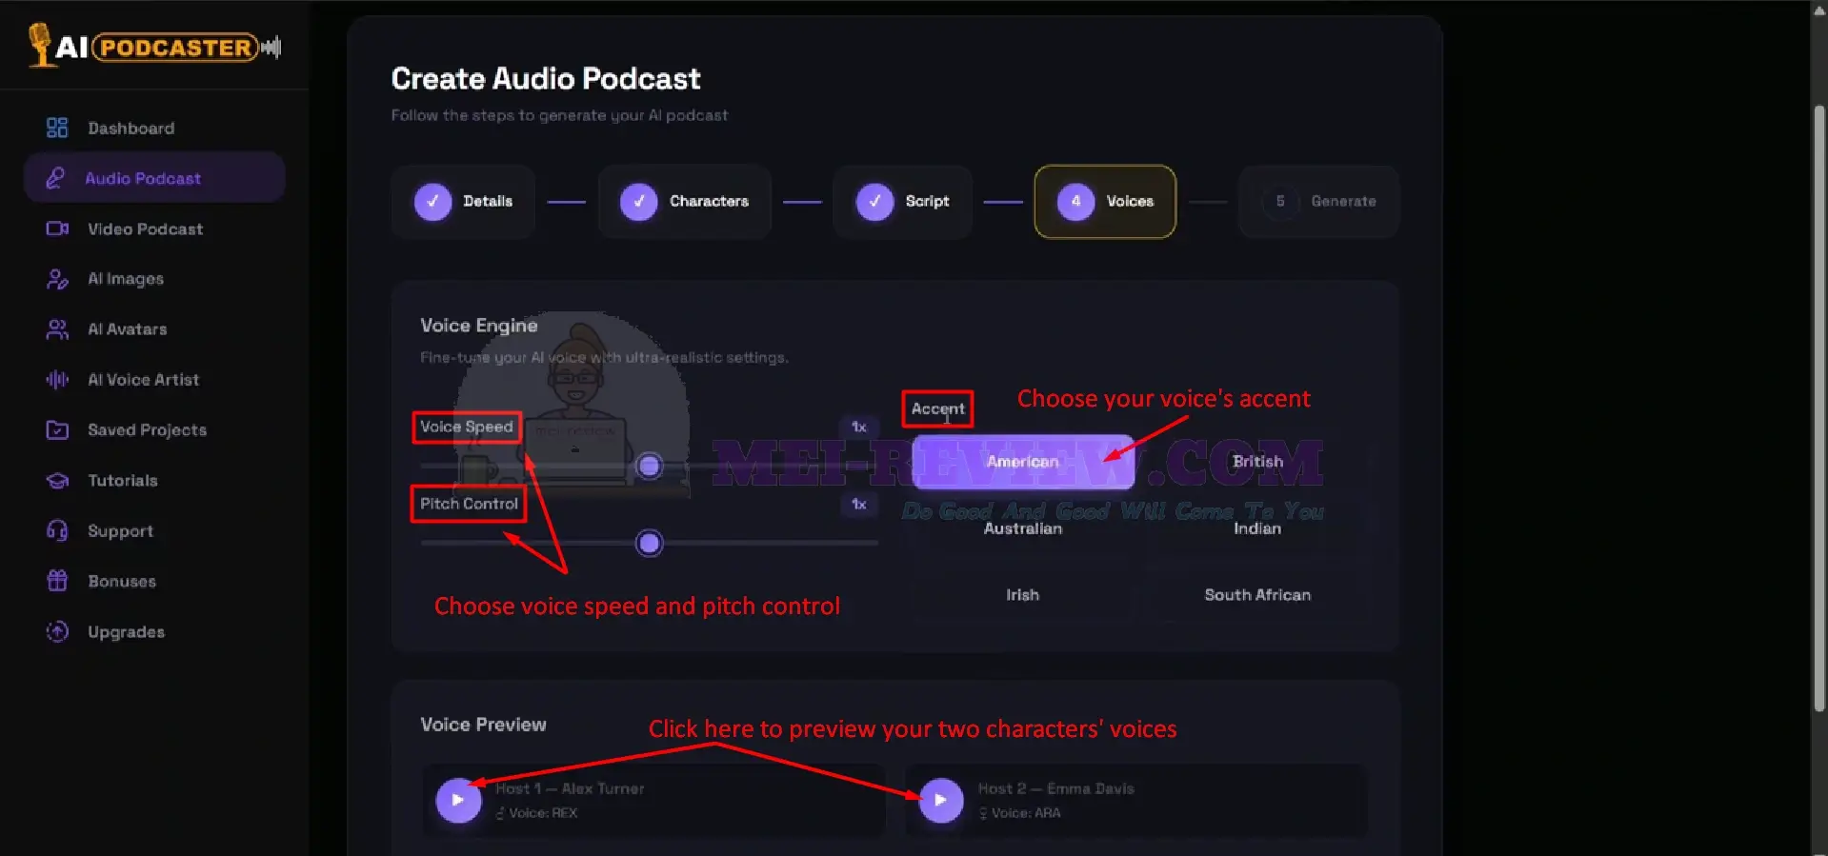This screenshot has height=856, width=1828.
Task: Click the "Voice Preview" section title
Action: [x=483, y=725]
